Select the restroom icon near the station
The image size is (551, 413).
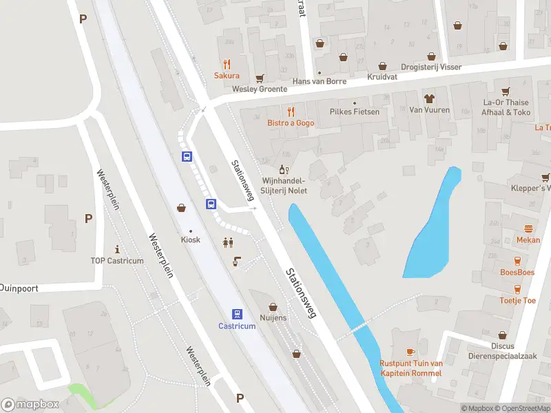click(228, 242)
